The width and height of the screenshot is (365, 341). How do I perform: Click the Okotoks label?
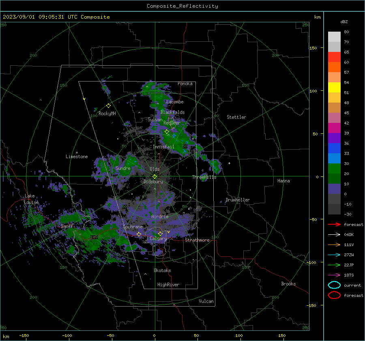click(x=162, y=270)
